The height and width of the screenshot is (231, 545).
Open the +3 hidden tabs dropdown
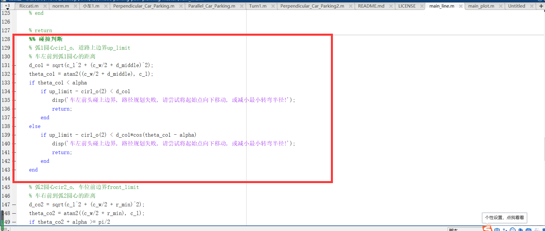tap(7, 6)
